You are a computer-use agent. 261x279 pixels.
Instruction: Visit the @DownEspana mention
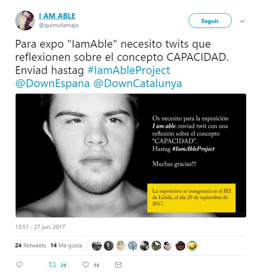[52, 83]
